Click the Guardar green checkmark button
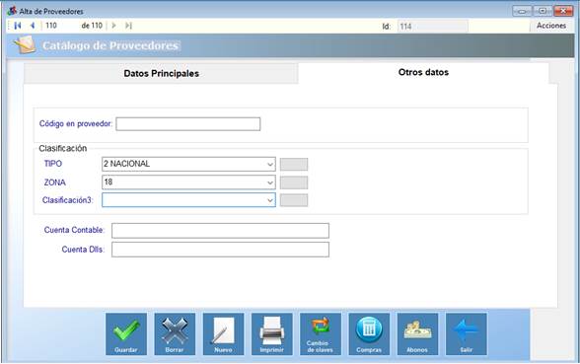The width and height of the screenshot is (580, 364). 126,334
